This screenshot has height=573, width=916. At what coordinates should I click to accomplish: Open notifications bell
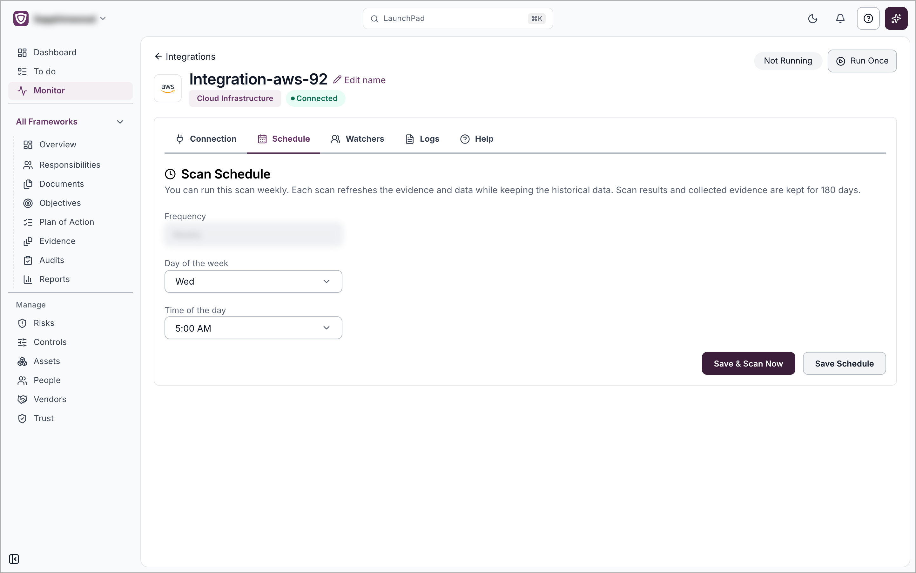[840, 18]
